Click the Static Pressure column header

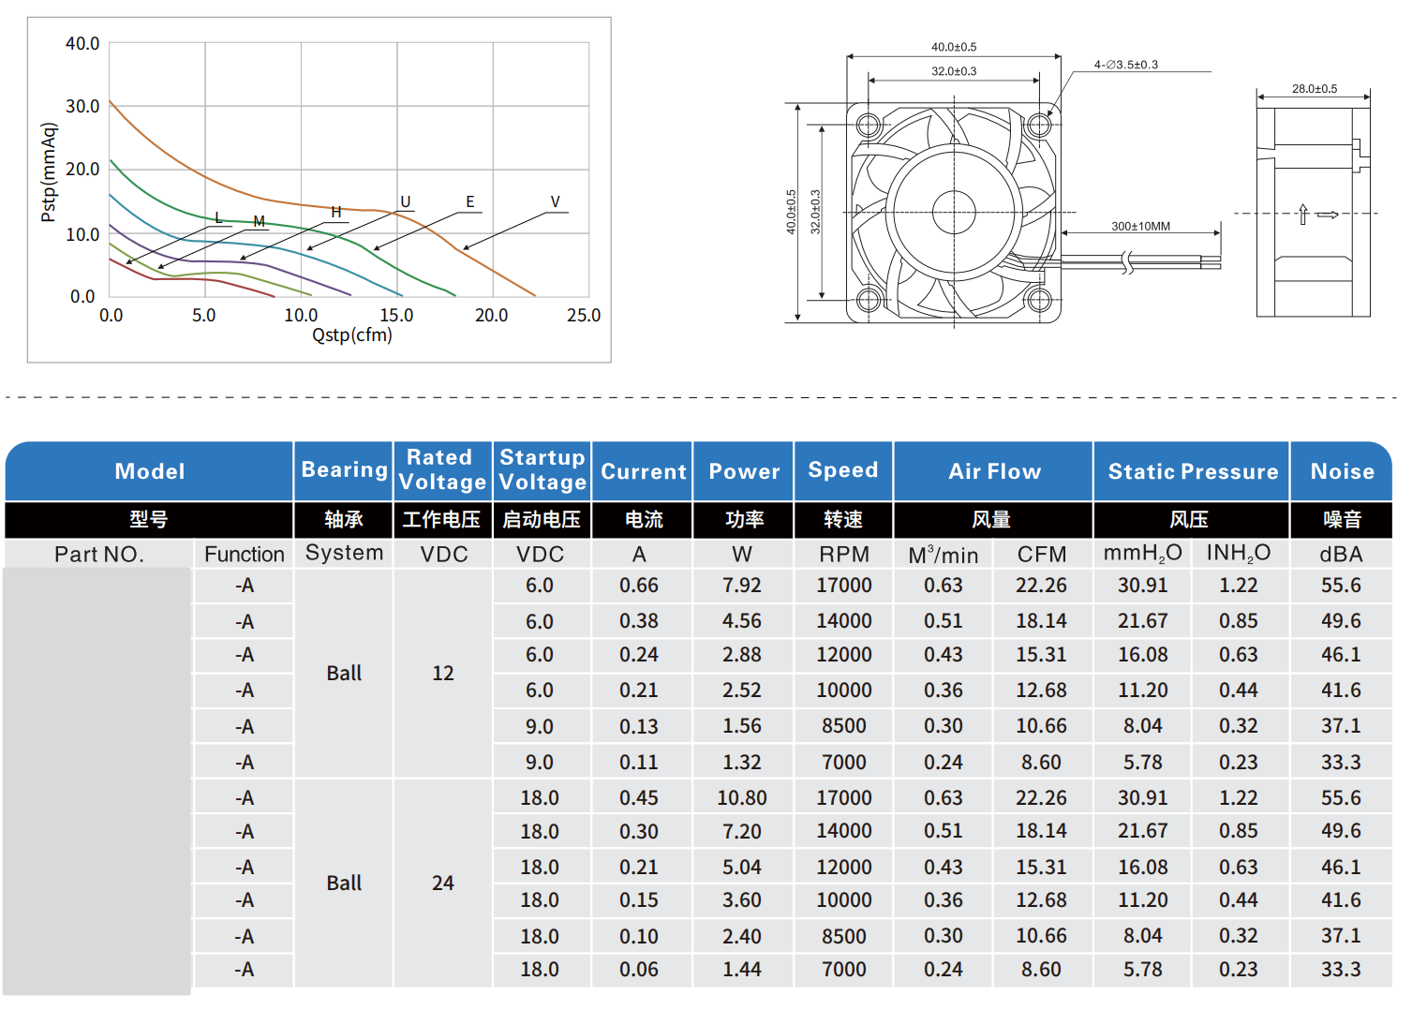click(x=1192, y=471)
